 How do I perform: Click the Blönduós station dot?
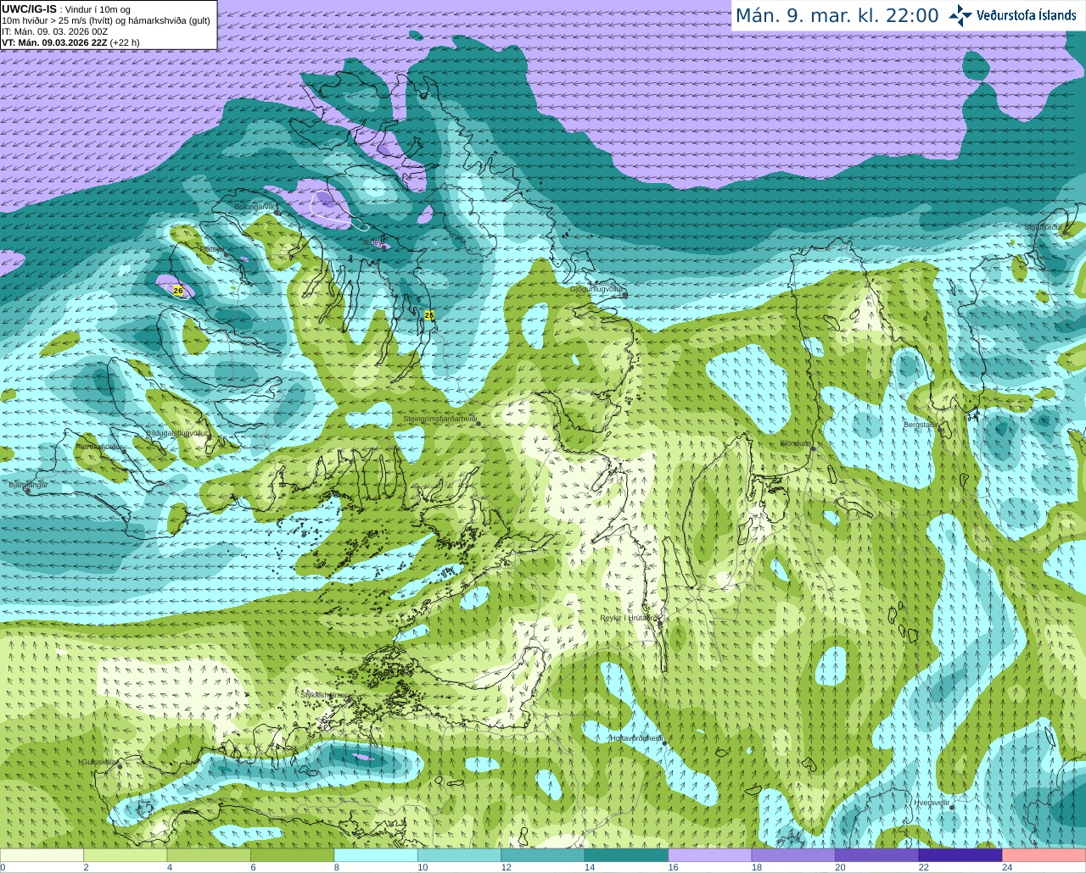pyautogui.click(x=813, y=450)
